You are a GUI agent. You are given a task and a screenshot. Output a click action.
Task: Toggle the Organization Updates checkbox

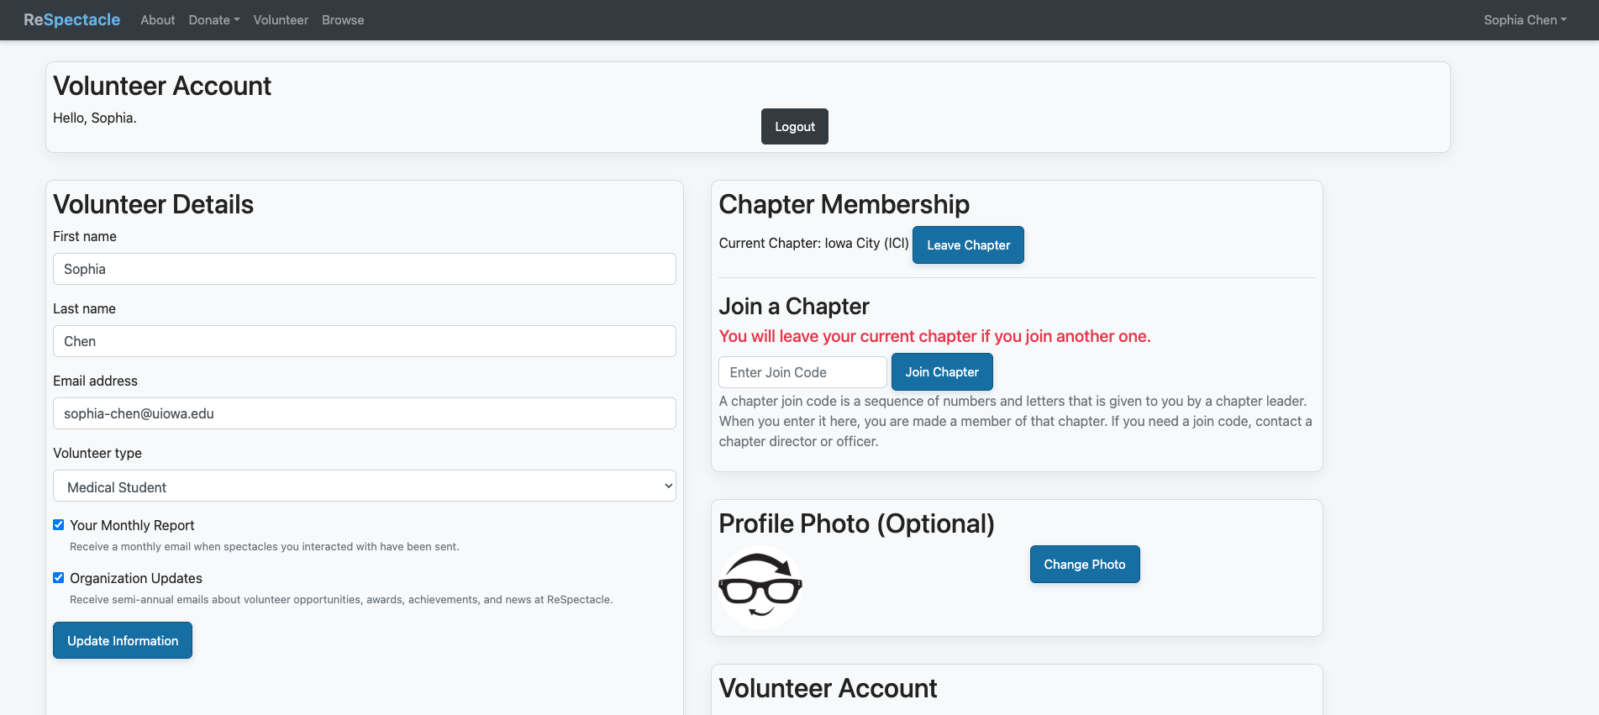59,578
